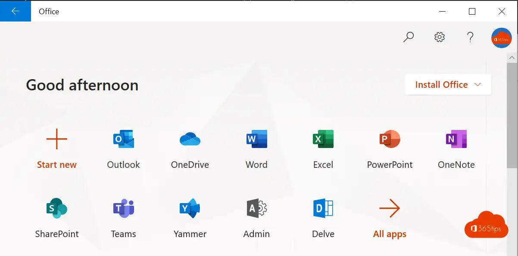This screenshot has width=518, height=256.
Task: Open the account profile picture menu
Action: (x=501, y=38)
